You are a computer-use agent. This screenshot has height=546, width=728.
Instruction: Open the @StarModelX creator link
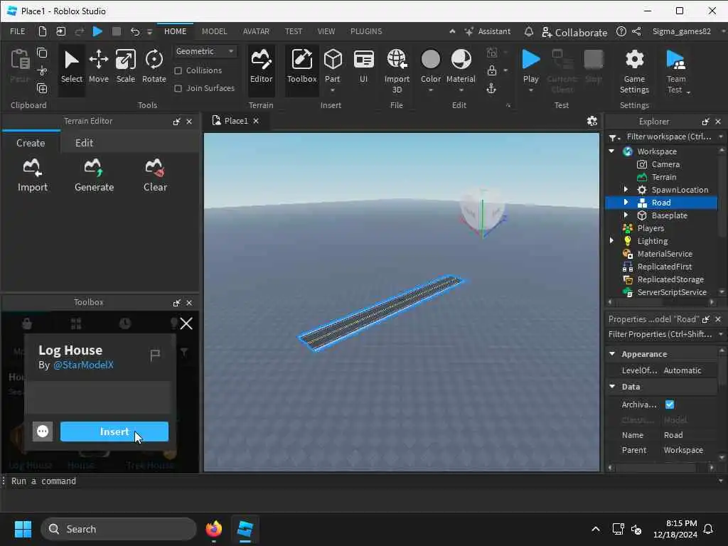[83, 365]
